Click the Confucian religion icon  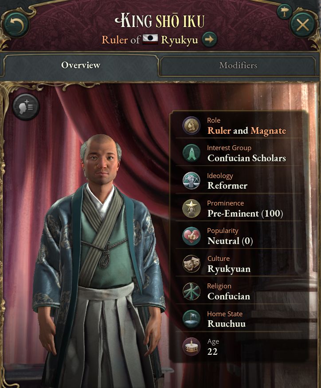191,291
